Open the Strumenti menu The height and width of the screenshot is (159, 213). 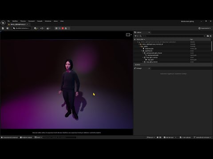coord(32,21)
